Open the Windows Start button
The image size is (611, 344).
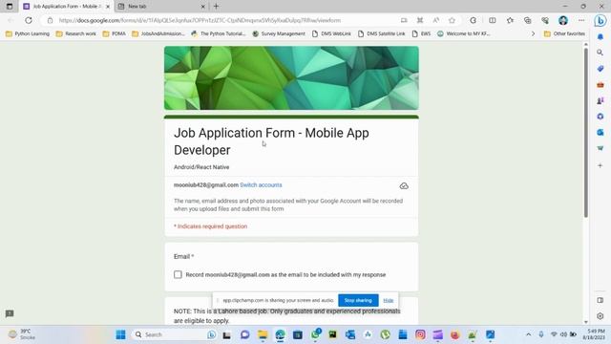coord(121,334)
